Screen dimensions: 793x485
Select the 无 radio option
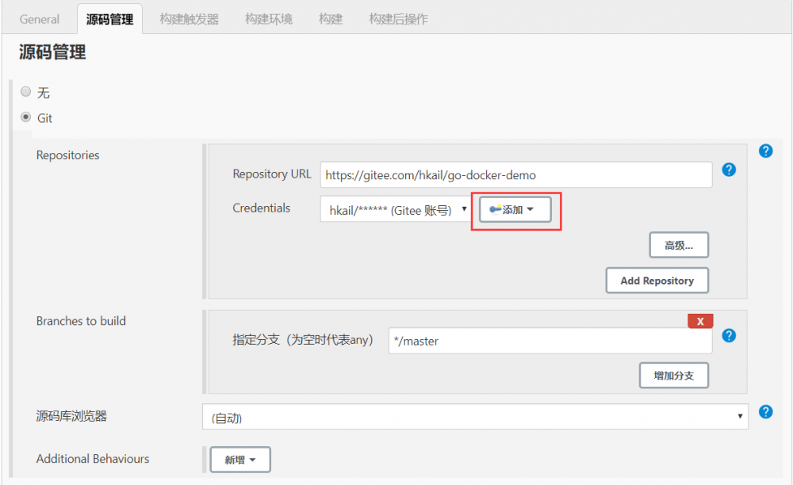pos(25,90)
